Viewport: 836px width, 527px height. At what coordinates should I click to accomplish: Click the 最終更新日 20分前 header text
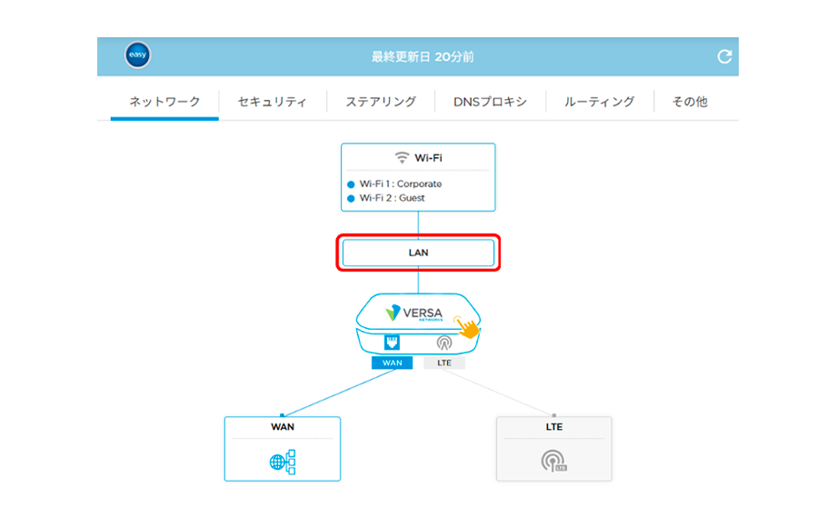pyautogui.click(x=423, y=56)
